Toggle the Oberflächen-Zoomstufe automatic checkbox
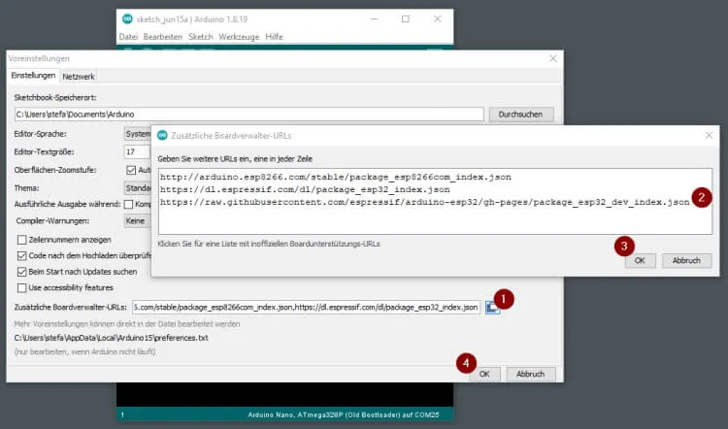Viewport: 728px width, 429px height. pyautogui.click(x=131, y=170)
